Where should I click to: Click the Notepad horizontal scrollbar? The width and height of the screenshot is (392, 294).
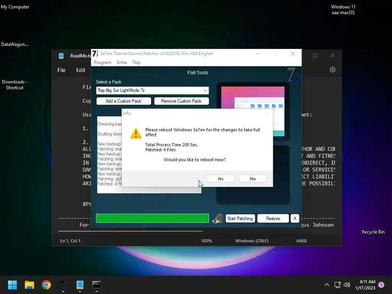[131, 231]
